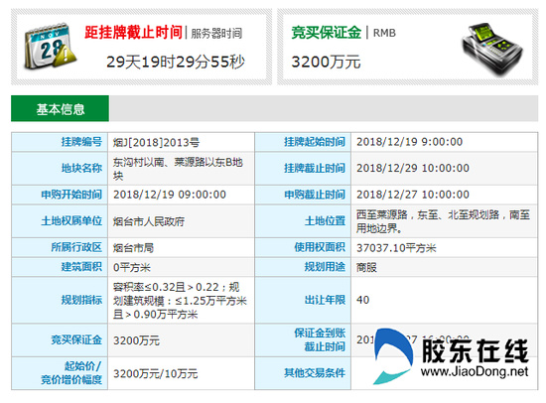Click the 挂牌截止时间 value 2018/12/29 10:00:00
This screenshot has height=403, width=546.
(x=413, y=168)
